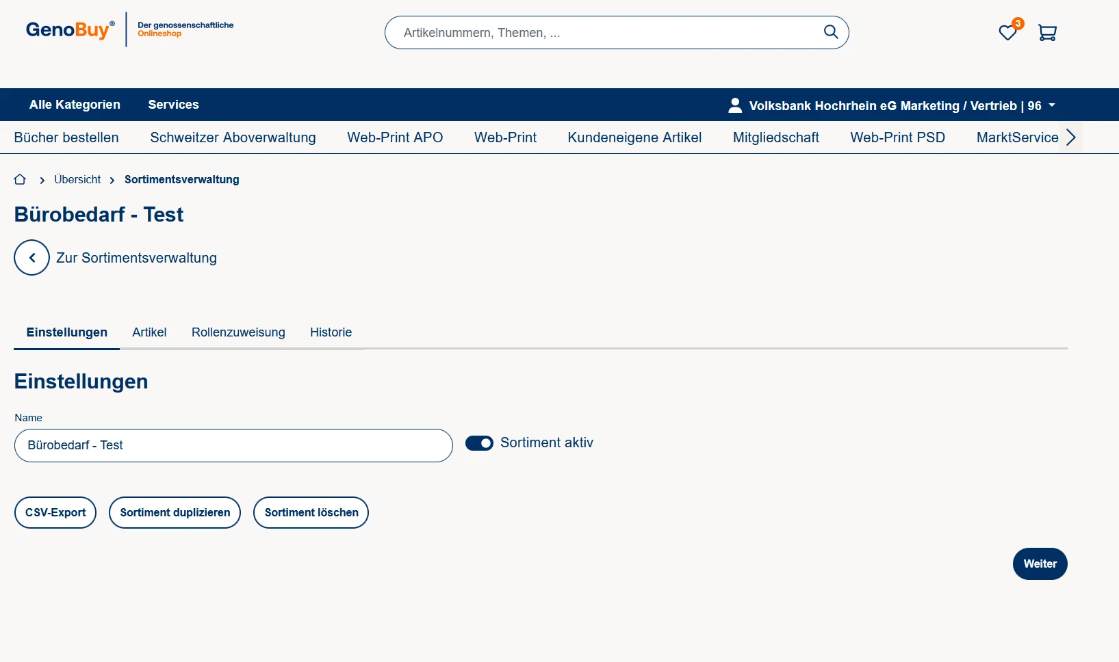Switch to the Rollenzuweisung tab
Viewport: 1119px width, 662px height.
(x=238, y=332)
